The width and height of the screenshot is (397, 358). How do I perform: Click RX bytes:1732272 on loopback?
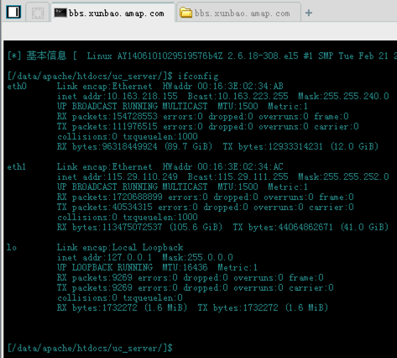(x=97, y=308)
